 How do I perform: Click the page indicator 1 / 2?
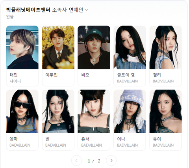coord(94,161)
